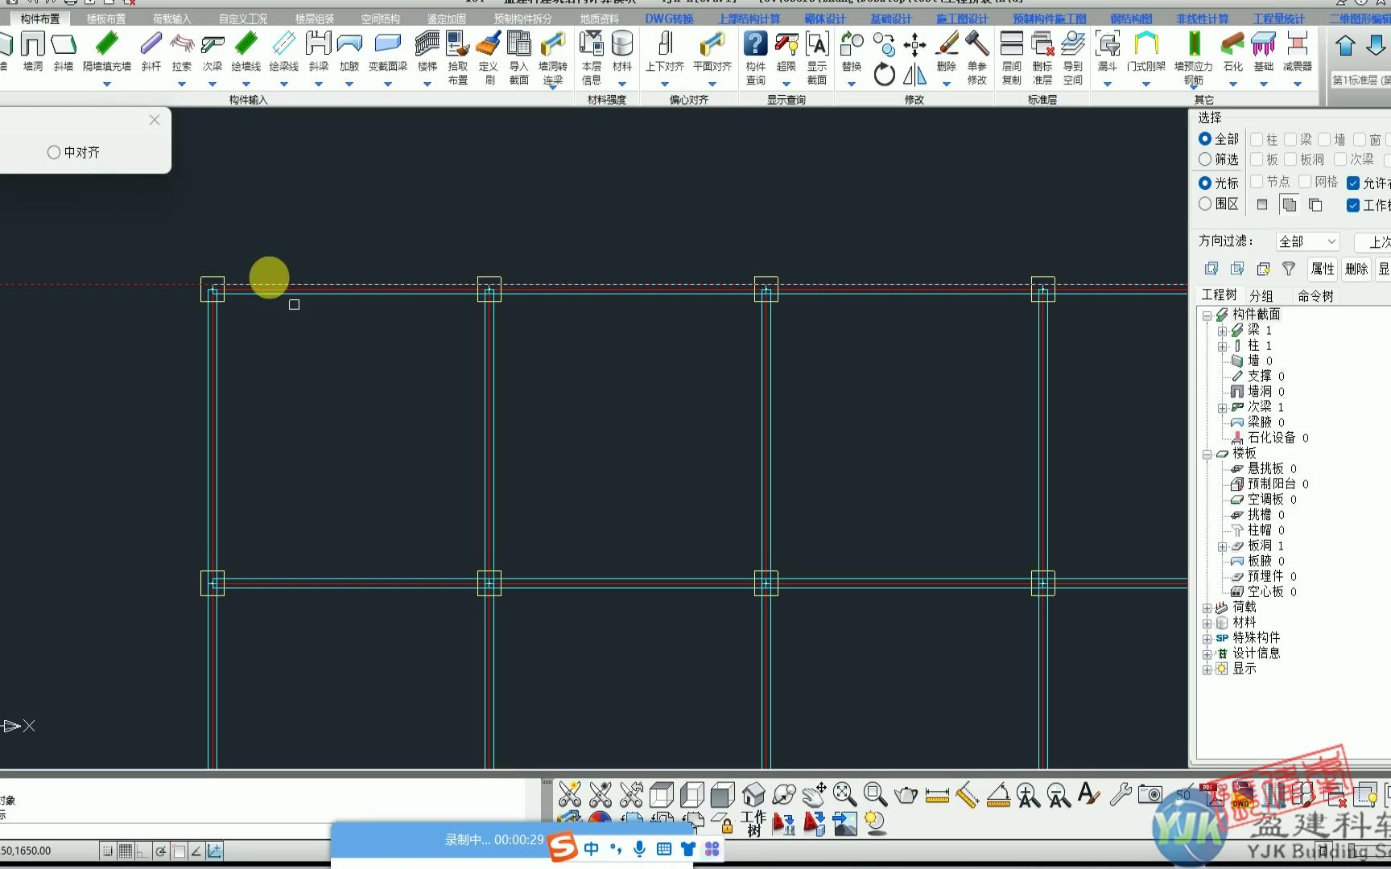Image resolution: width=1391 pixels, height=869 pixels.
Task: Select the 墙洞 wall opening tool
Action: [x=33, y=51]
